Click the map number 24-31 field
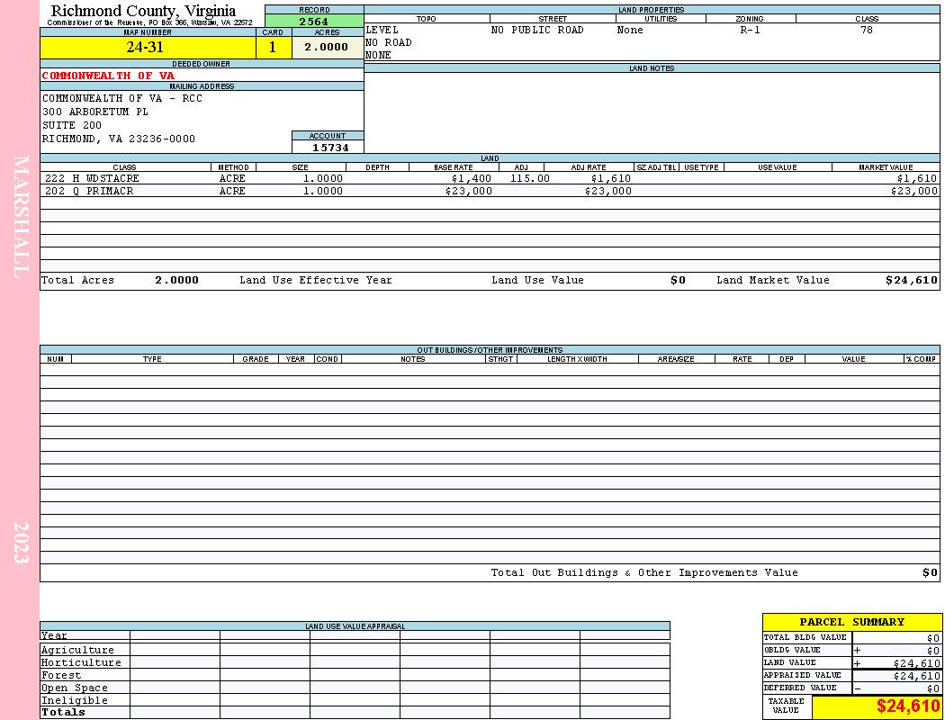The width and height of the screenshot is (945, 720). [x=148, y=47]
